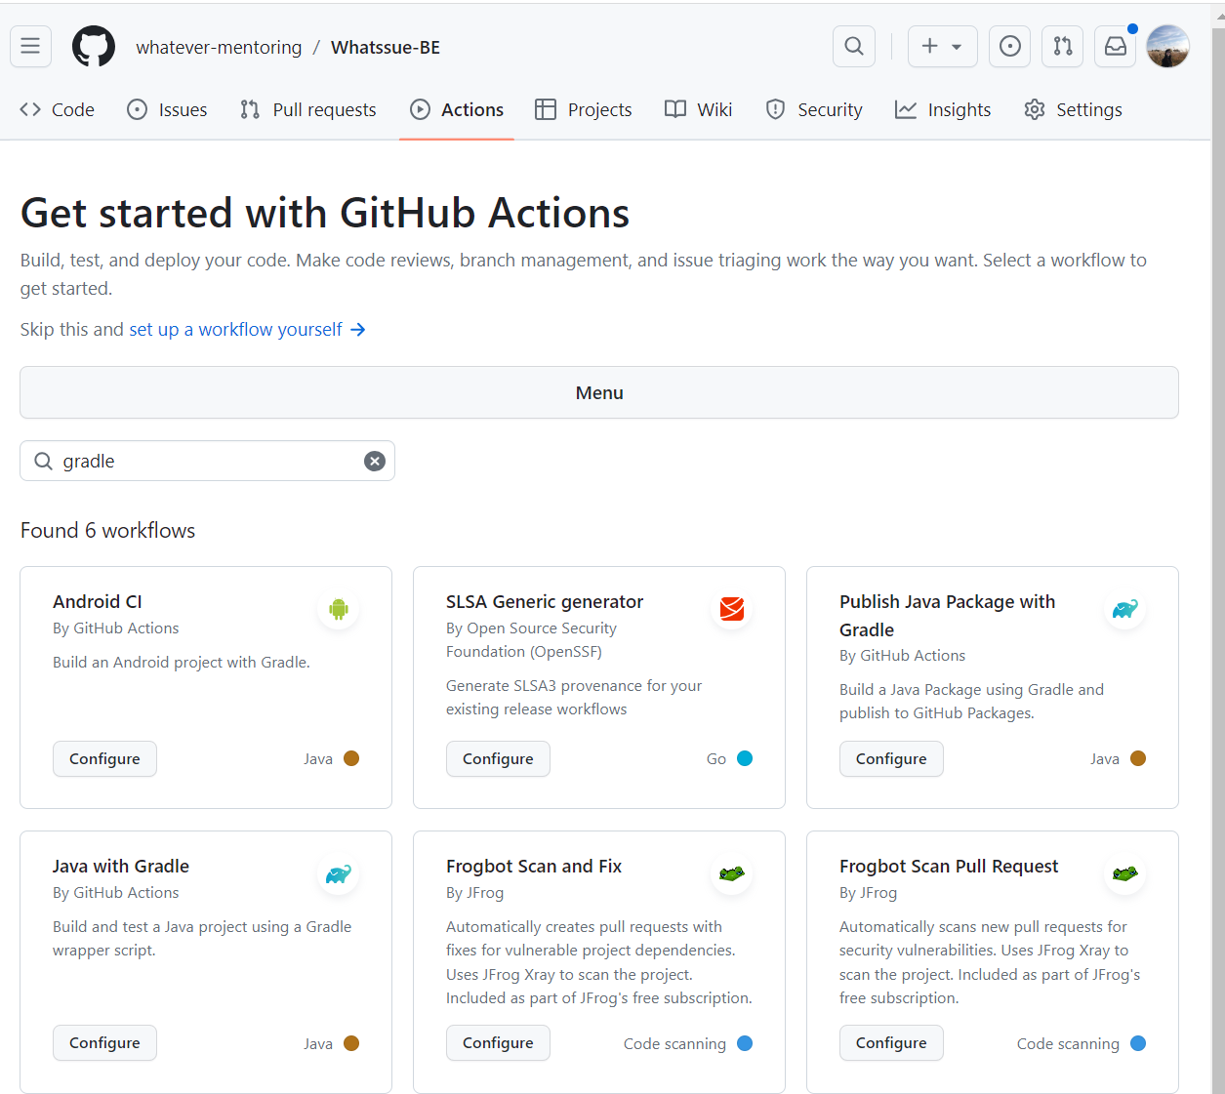Configure the Frogbot Scan and Fix workflow
The width and height of the screenshot is (1225, 1094).
(498, 1042)
